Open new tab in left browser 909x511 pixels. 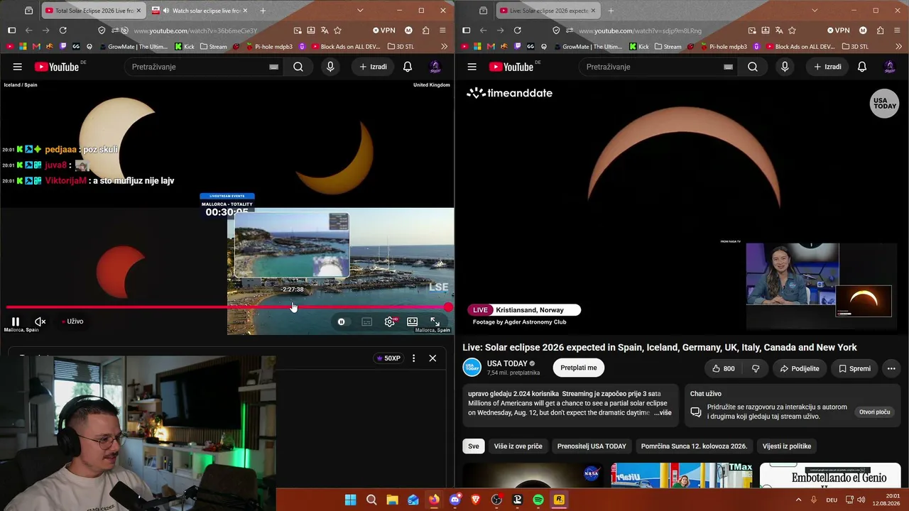pyautogui.click(x=263, y=11)
